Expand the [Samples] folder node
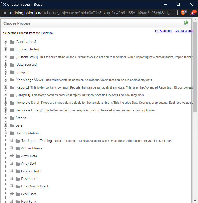This screenshot has width=198, height=203. (x=5, y=95)
